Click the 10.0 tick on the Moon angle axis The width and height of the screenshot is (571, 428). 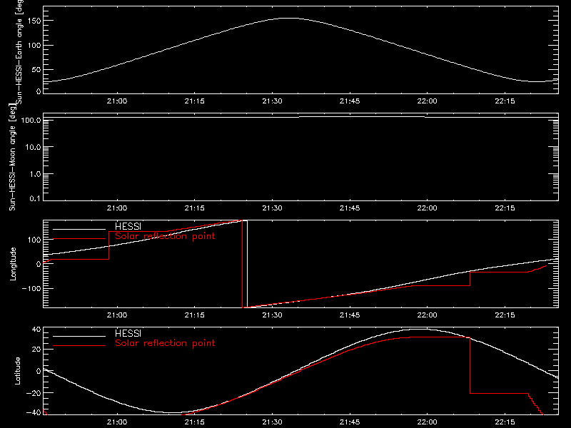click(x=33, y=148)
